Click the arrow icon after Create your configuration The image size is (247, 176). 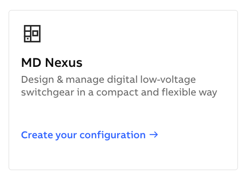pyautogui.click(x=153, y=135)
